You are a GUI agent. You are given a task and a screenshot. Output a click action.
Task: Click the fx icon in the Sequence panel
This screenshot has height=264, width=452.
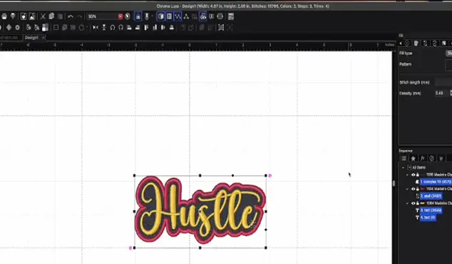pos(422,158)
